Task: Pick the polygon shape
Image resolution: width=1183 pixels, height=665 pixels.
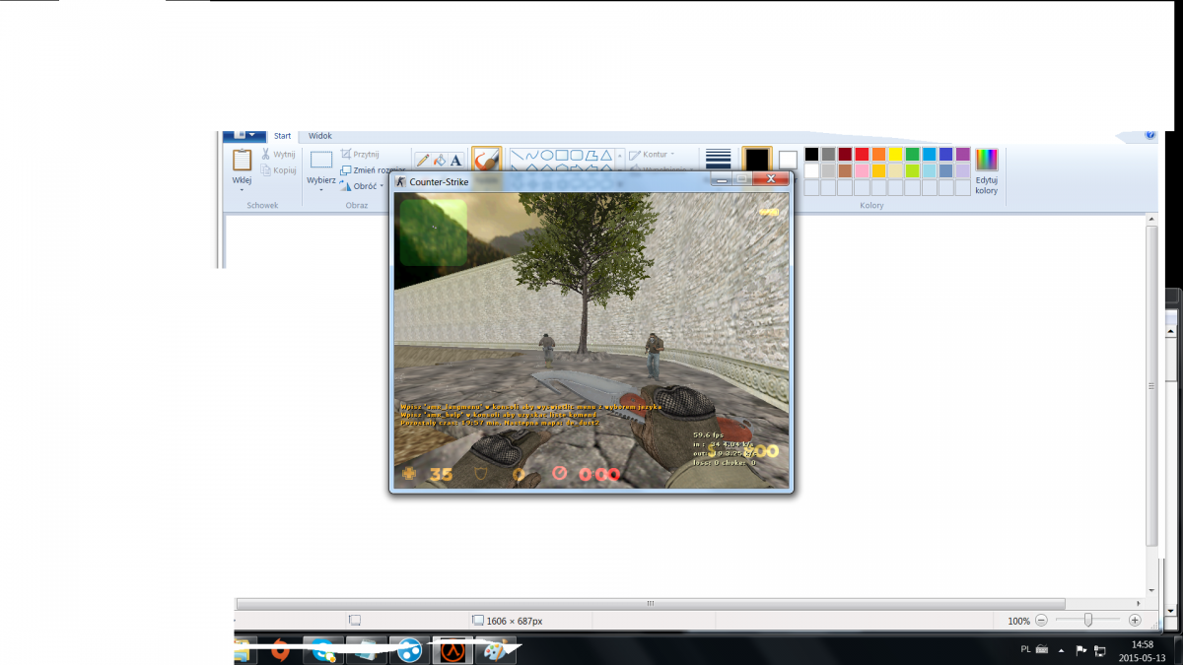Action: click(591, 155)
